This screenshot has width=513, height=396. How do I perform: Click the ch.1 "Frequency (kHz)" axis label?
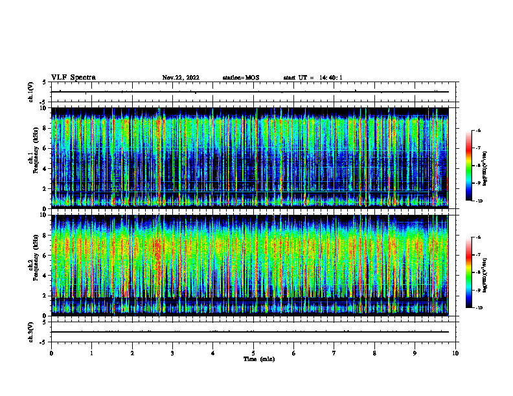[x=36, y=150]
